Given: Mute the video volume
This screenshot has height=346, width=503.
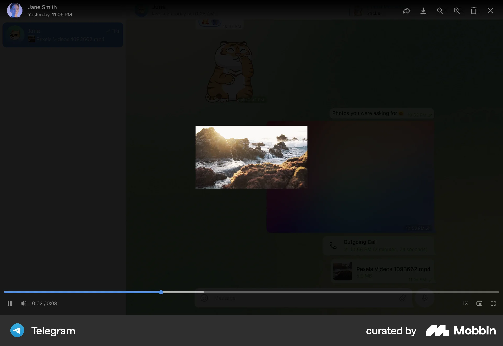Looking at the screenshot, I should click(23, 303).
